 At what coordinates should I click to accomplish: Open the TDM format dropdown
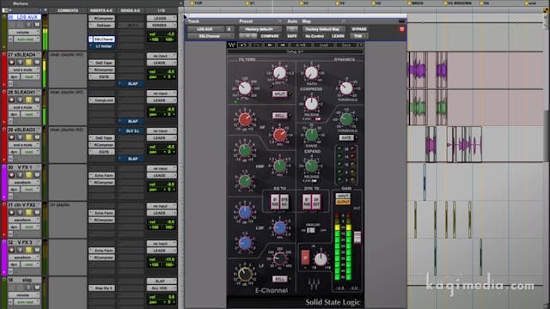pos(358,36)
